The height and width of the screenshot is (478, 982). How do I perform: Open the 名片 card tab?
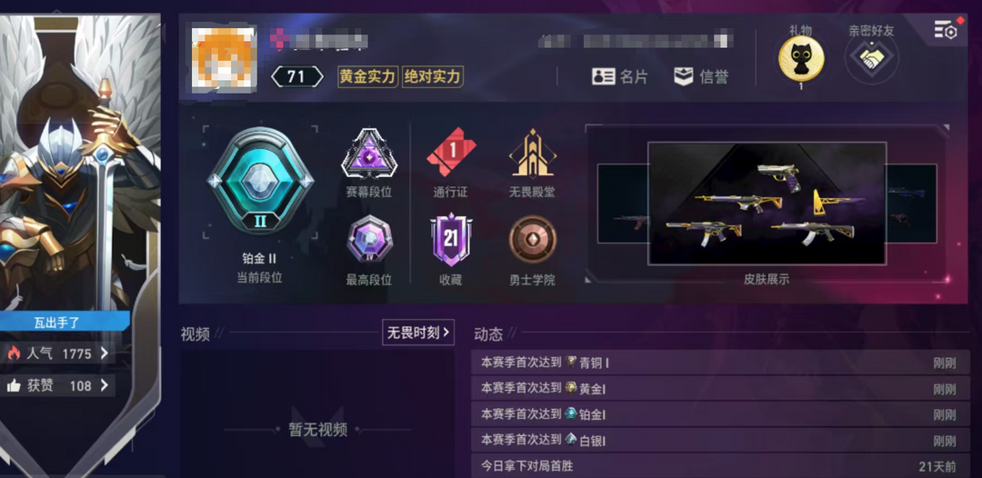pyautogui.click(x=619, y=77)
